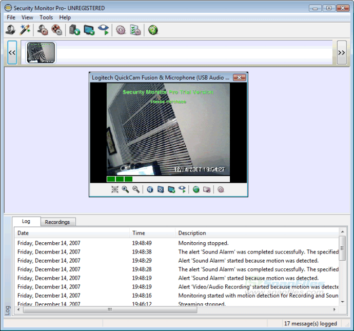Click the >> next cameras button

click(342, 52)
